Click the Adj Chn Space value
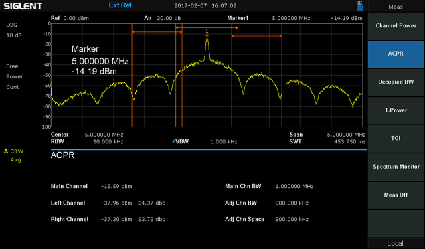The height and width of the screenshot is (249, 425). coord(292,219)
